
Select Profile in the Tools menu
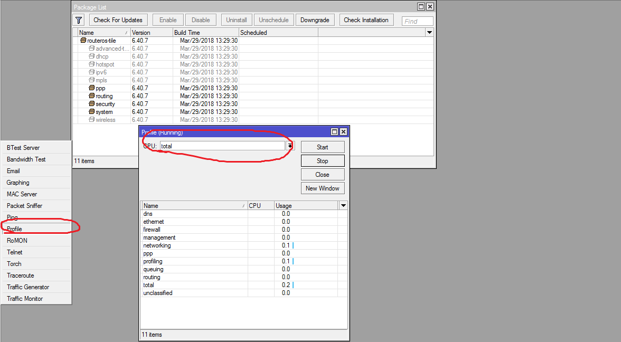click(x=36, y=229)
